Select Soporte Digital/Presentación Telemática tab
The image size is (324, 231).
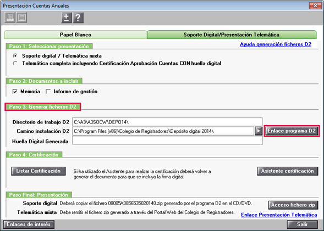click(x=232, y=35)
